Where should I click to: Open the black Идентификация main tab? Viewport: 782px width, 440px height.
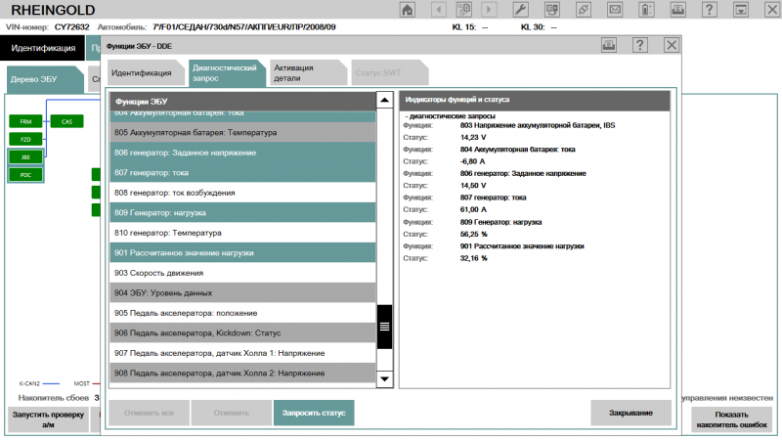click(43, 48)
